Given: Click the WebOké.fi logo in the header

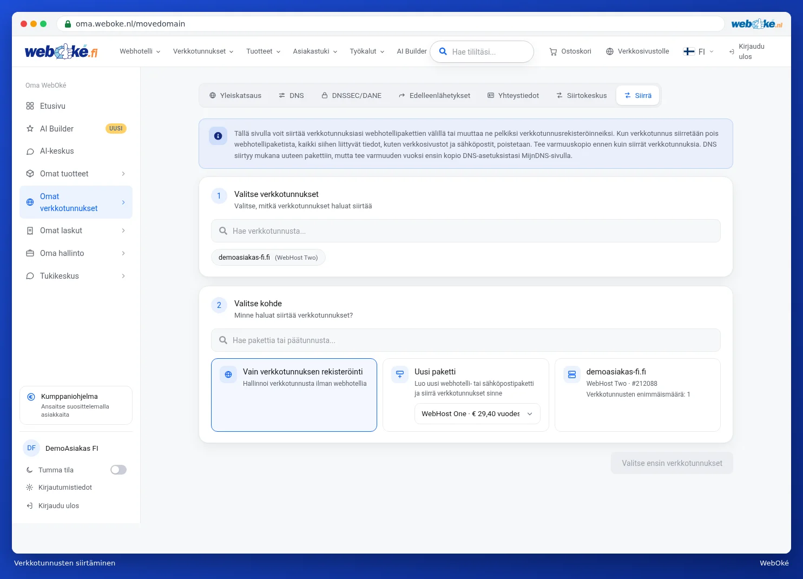Looking at the screenshot, I should [61, 51].
